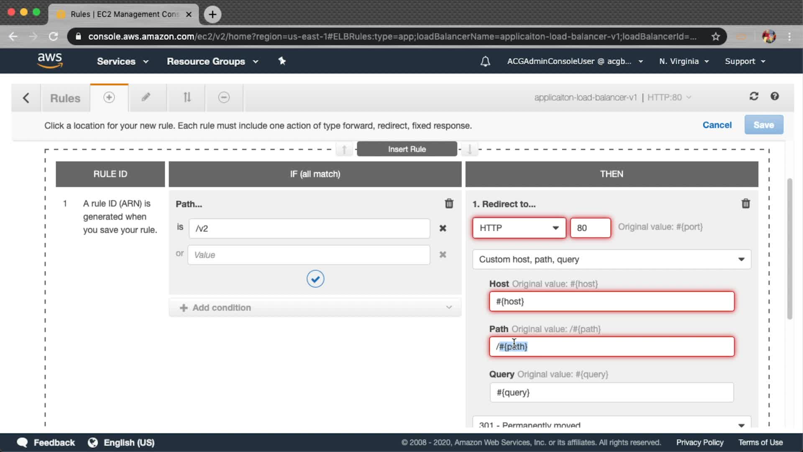Image resolution: width=803 pixels, height=452 pixels.
Task: Click the Cancel link
Action: point(717,125)
